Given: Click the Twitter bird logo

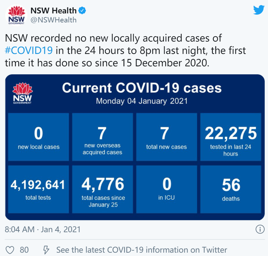Looking at the screenshot, I should (x=259, y=10).
